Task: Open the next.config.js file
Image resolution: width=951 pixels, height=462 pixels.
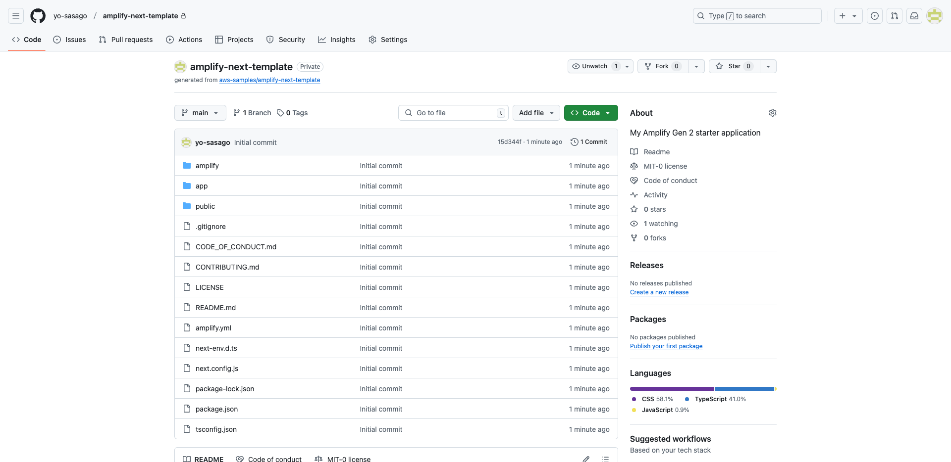Action: click(217, 369)
